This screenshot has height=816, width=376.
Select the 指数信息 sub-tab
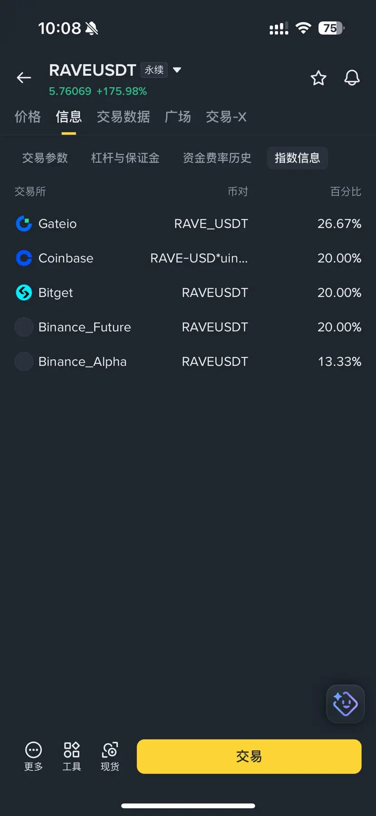coord(297,158)
